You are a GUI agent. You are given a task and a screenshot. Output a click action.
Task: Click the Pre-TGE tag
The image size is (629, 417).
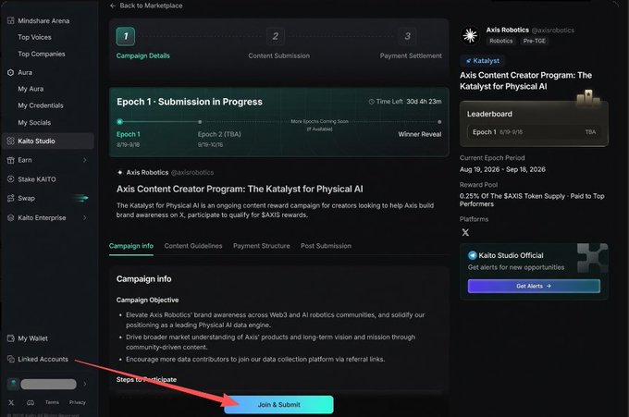[x=534, y=41]
